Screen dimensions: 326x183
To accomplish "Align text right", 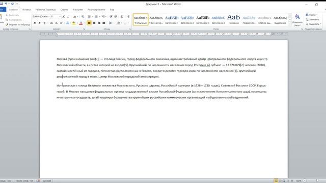I will 99,23.
